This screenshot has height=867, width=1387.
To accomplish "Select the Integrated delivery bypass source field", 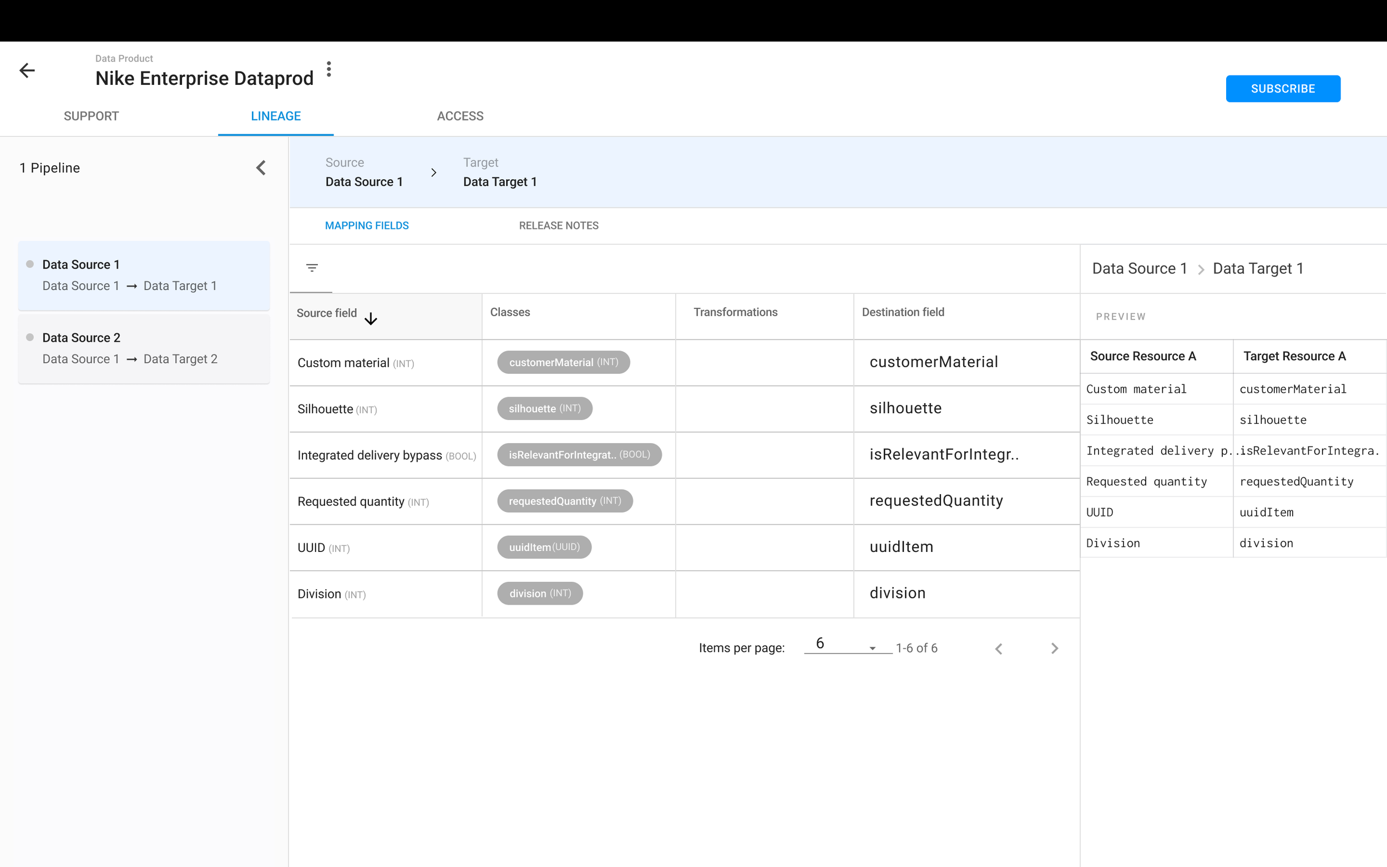I will coord(387,455).
